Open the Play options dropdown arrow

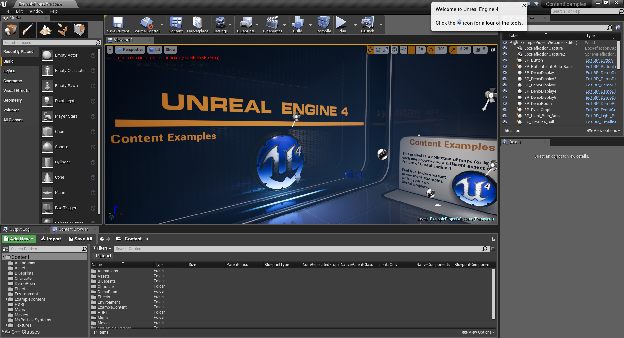pyautogui.click(x=355, y=25)
